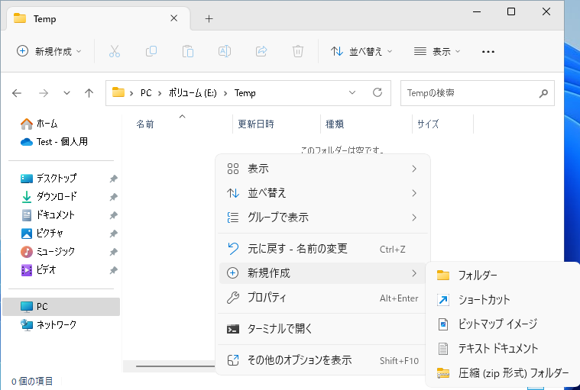The height and width of the screenshot is (390, 580).
Task: Go forward with the right arrow
Action: point(44,93)
